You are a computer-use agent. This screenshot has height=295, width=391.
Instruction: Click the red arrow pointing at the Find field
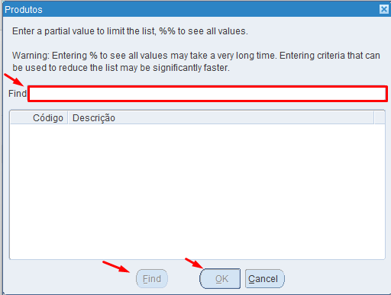(x=14, y=80)
